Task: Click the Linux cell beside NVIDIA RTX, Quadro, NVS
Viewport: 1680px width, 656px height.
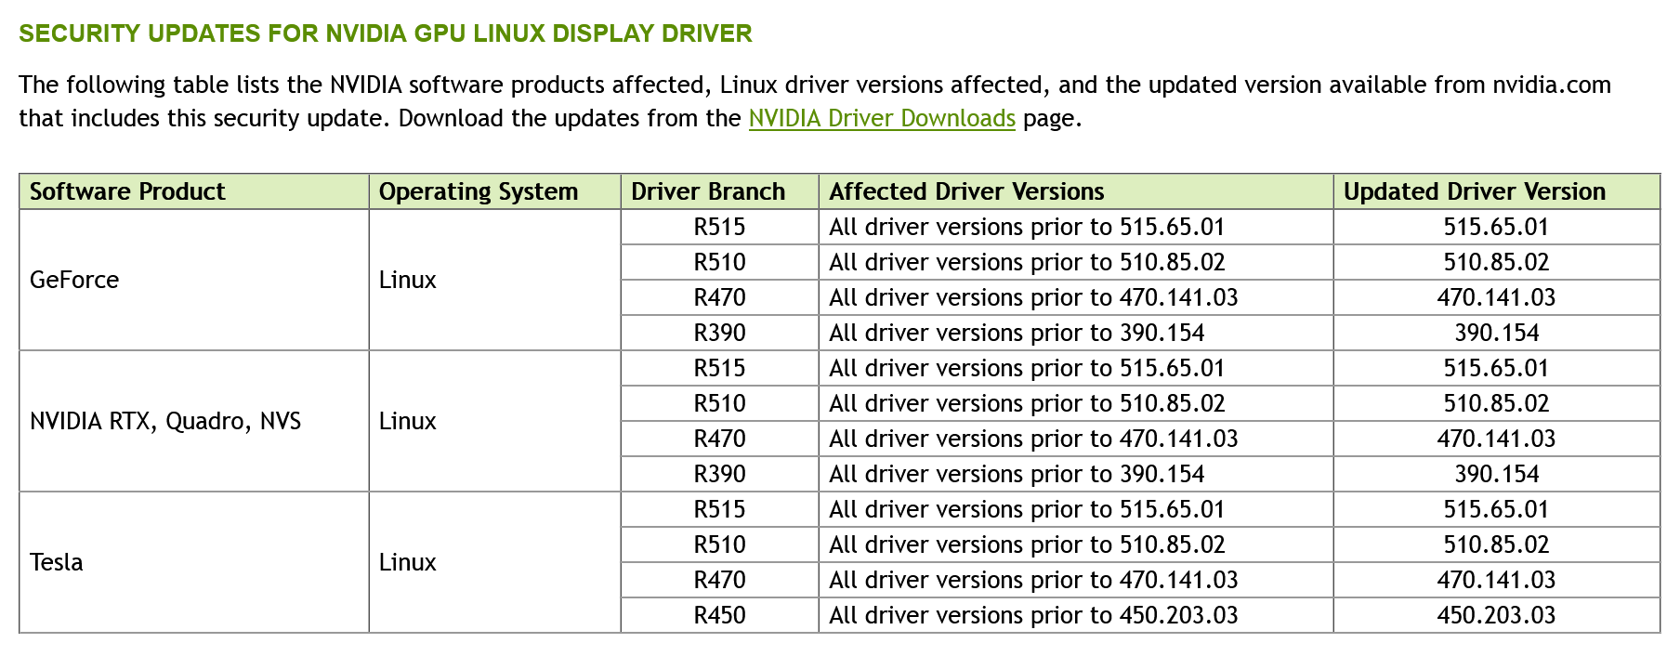Action: [494, 421]
